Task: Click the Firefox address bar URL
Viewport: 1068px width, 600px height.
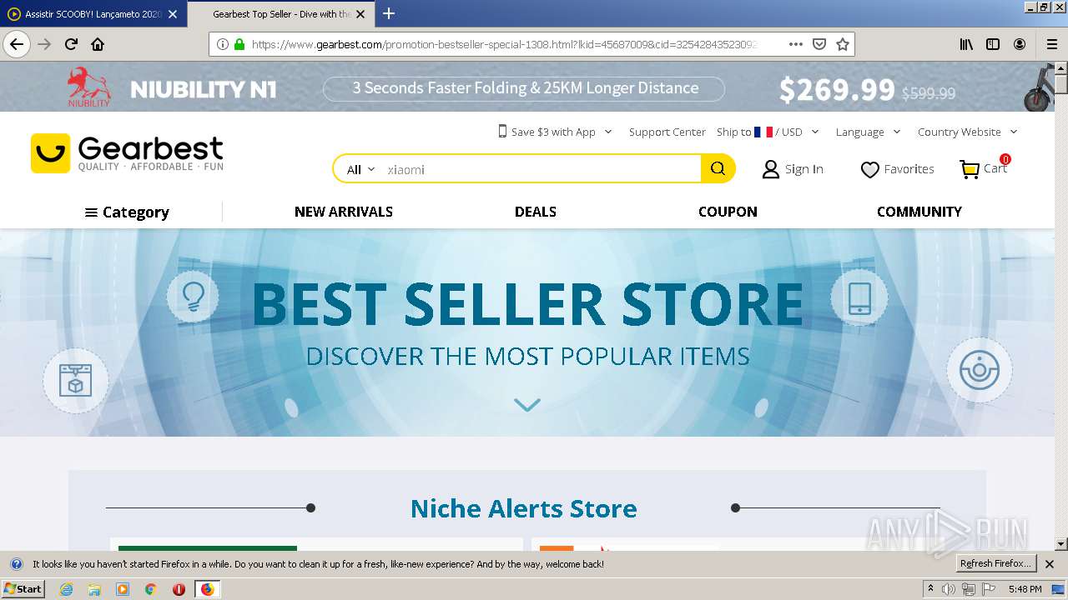Action: pos(504,44)
